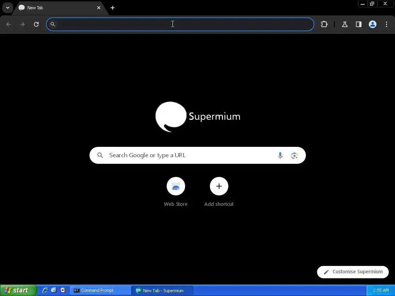Open the Extensions puzzle icon
This screenshot has width=395, height=296.
click(324, 24)
